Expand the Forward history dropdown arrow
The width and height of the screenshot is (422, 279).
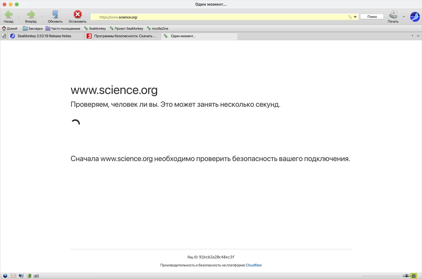(x=42, y=17)
